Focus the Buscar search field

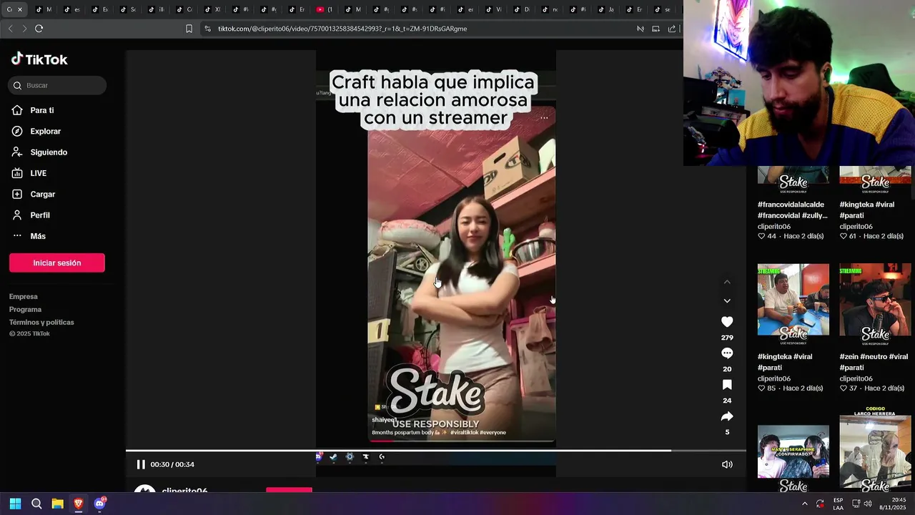pos(57,85)
